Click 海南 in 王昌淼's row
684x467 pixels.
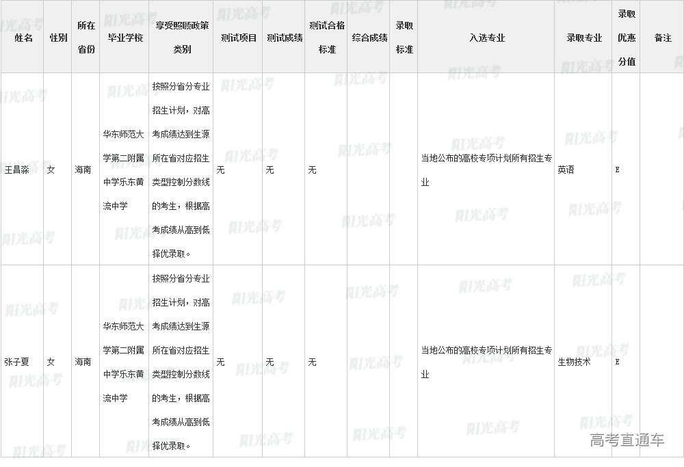coord(83,170)
